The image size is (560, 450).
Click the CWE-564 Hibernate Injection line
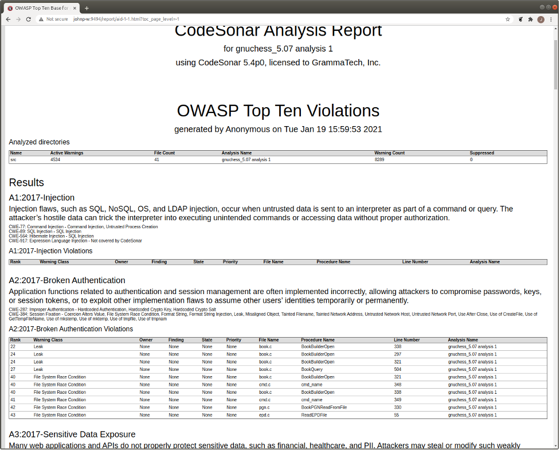(x=51, y=236)
